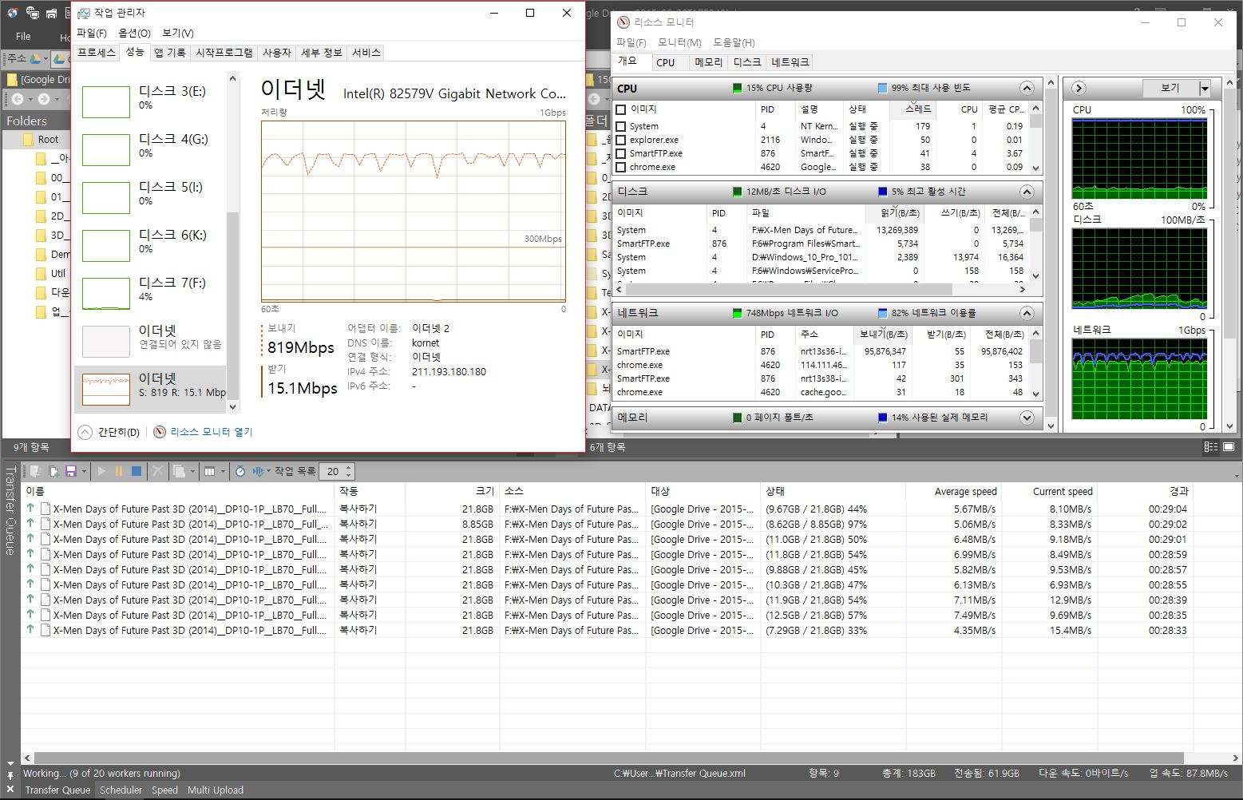Screen dimensions: 1243x800
Task: Switch to the App history tab (앱 기록)
Action: pos(170,53)
